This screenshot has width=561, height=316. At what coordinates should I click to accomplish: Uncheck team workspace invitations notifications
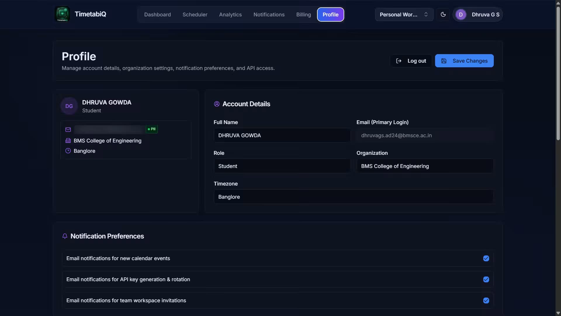click(486, 300)
